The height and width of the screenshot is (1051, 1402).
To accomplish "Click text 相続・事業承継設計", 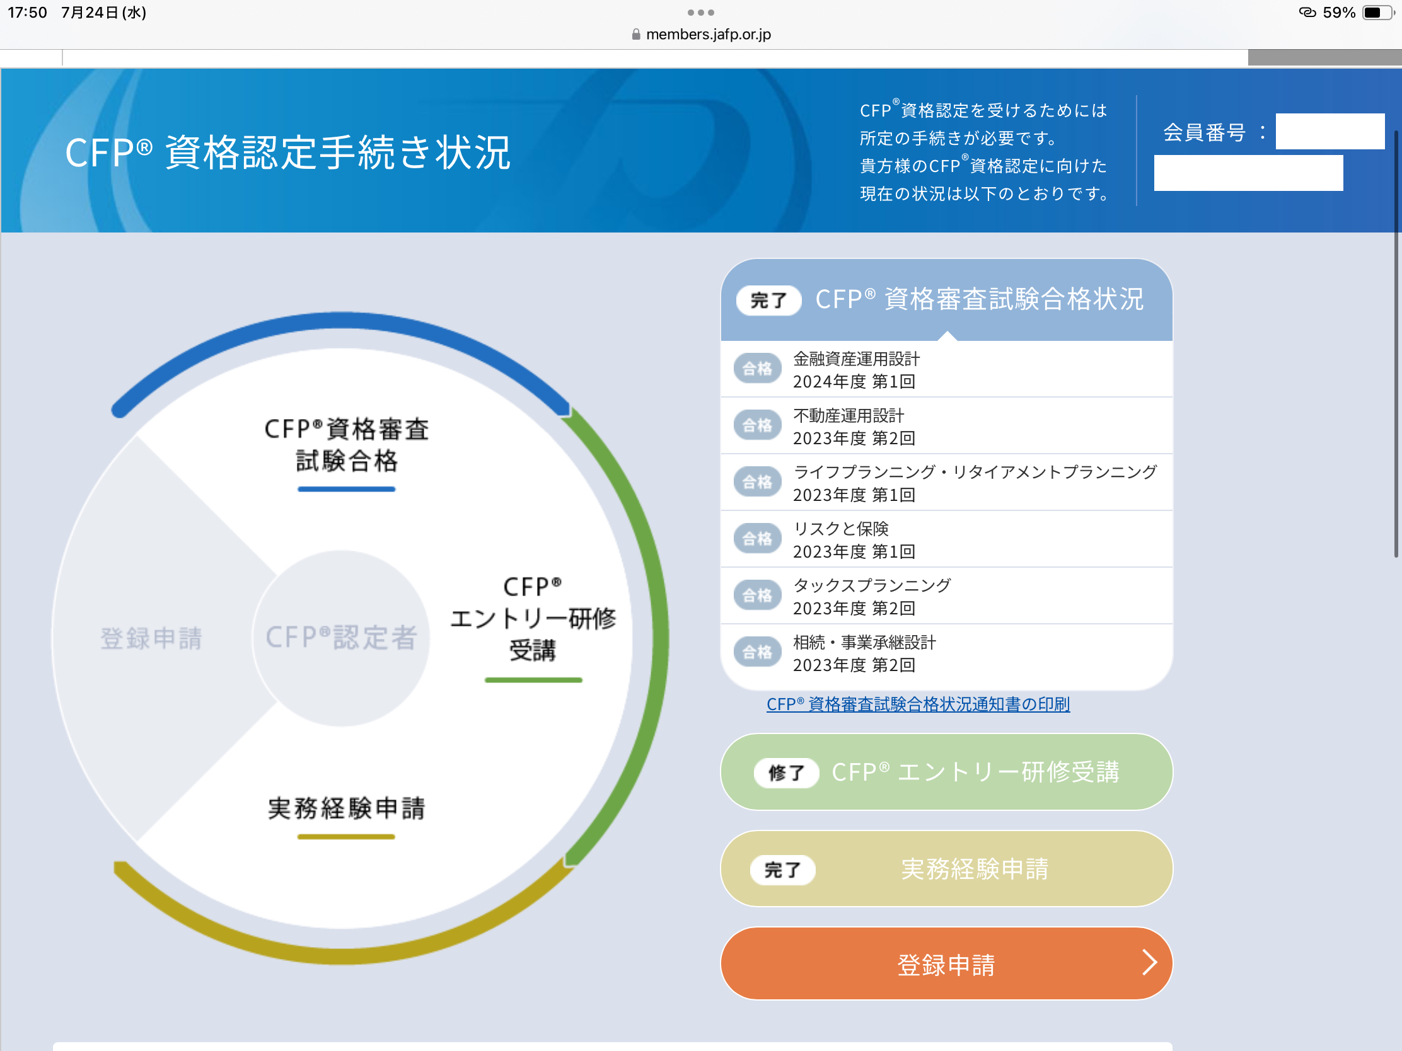I will point(864,643).
